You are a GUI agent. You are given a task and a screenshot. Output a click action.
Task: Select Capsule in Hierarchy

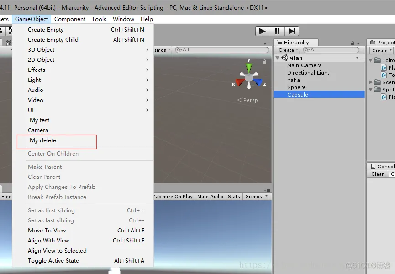(x=319, y=95)
